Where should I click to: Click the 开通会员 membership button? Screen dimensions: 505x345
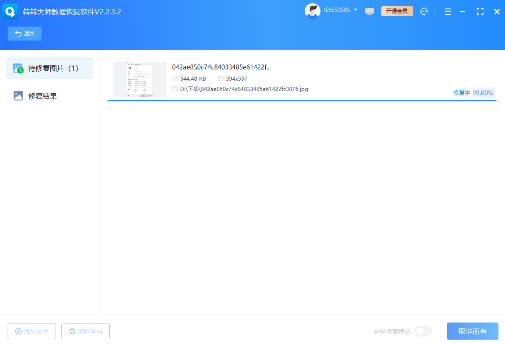(397, 11)
